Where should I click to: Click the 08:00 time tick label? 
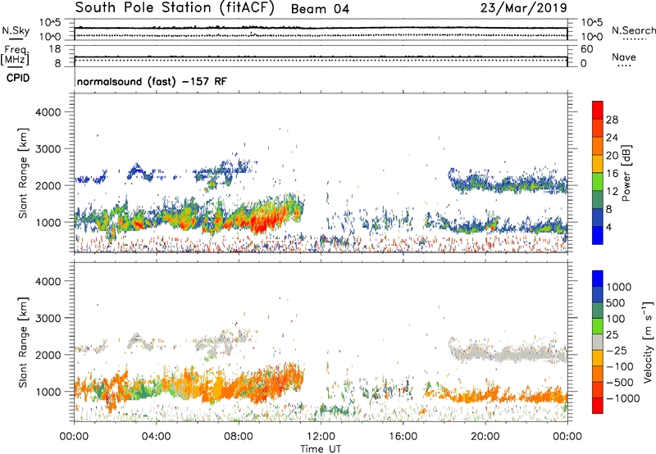pos(239,437)
